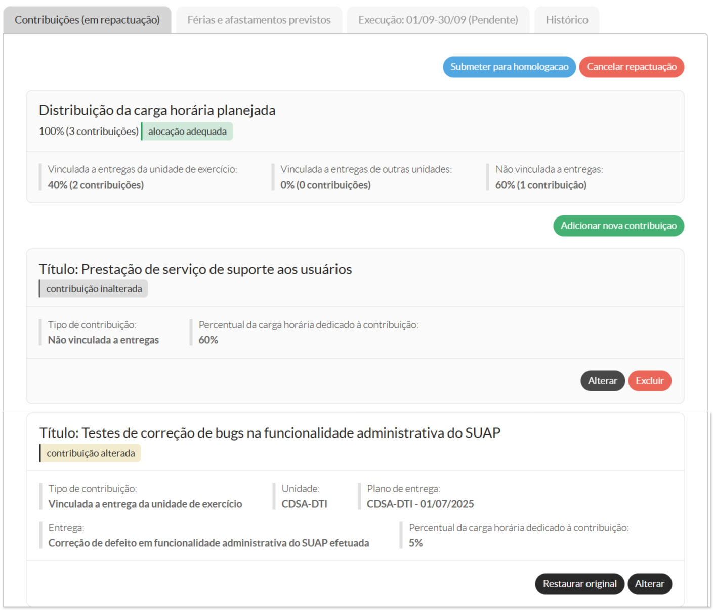
Task: Open the Férias e afastamentos previstos tab
Action: pos(259,20)
